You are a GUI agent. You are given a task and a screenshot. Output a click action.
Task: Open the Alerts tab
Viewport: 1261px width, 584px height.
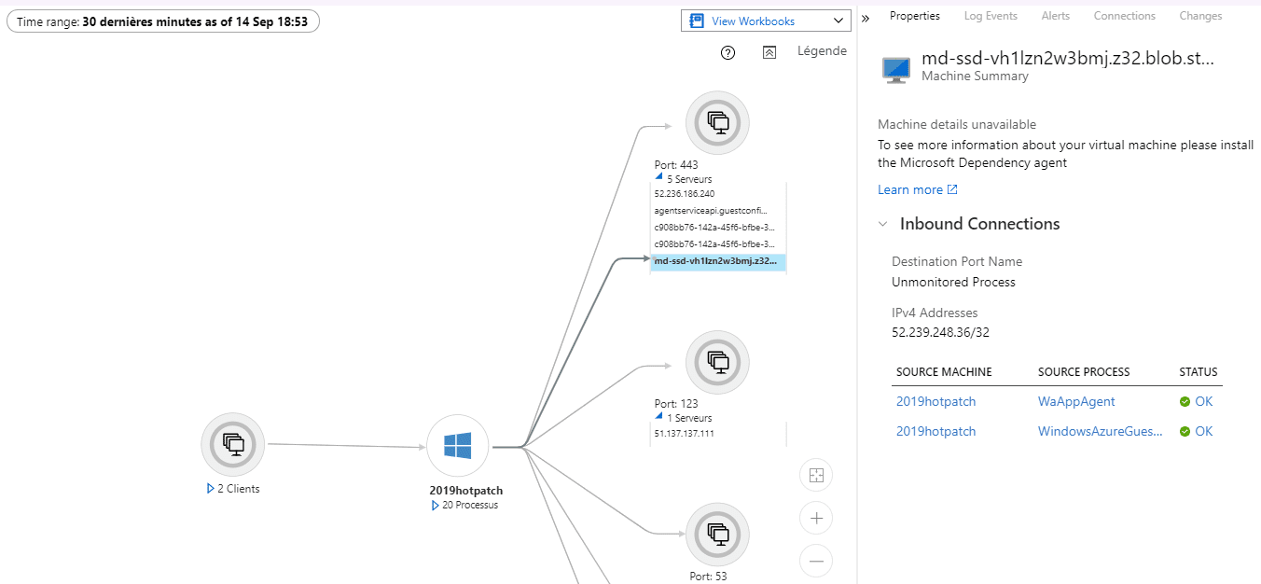click(x=1055, y=16)
